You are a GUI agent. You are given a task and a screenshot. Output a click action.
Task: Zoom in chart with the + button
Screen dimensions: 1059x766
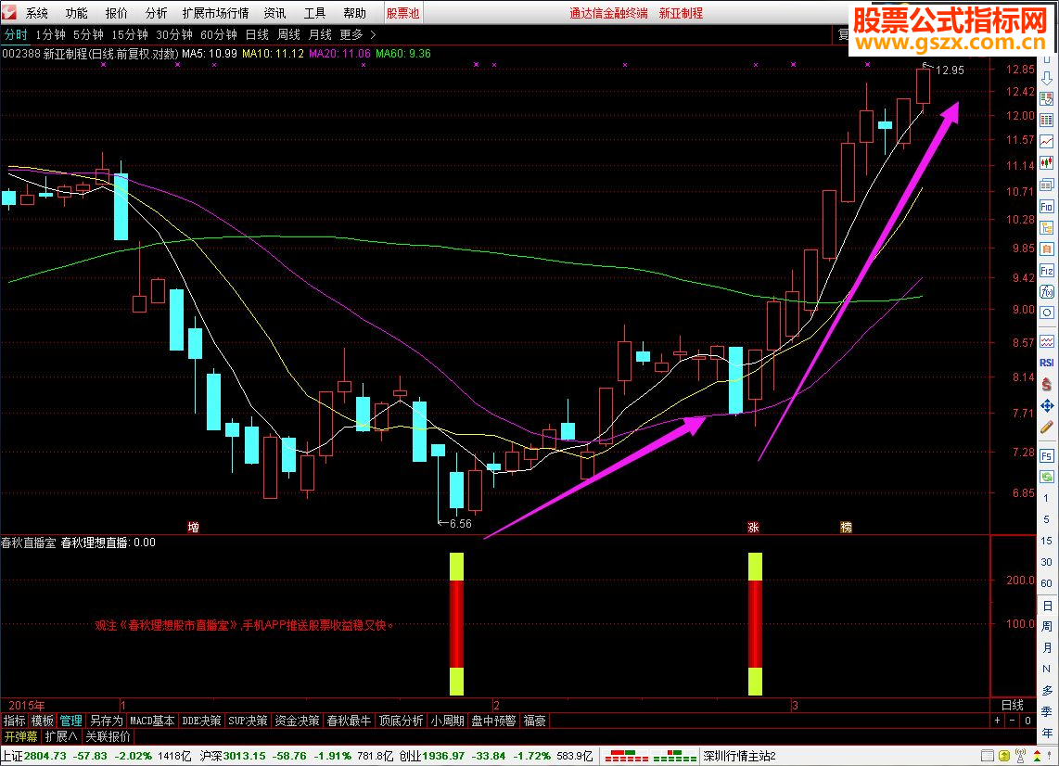click(x=998, y=721)
